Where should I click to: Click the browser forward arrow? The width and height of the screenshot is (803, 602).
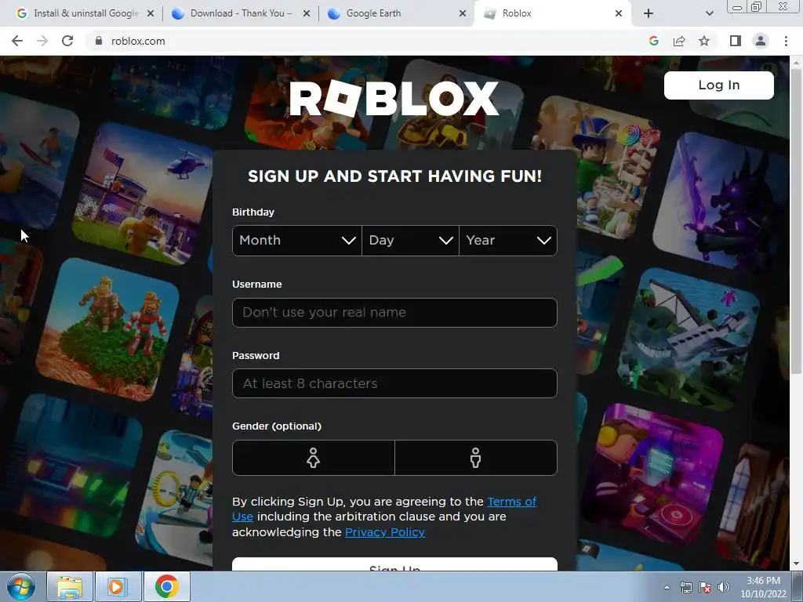[42, 41]
